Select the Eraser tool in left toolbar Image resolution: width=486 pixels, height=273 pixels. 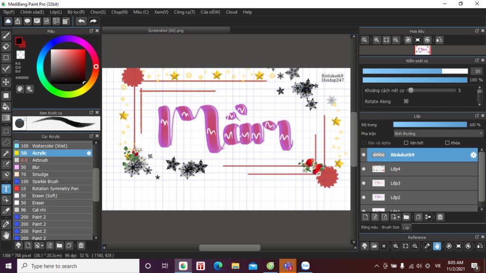6,47
